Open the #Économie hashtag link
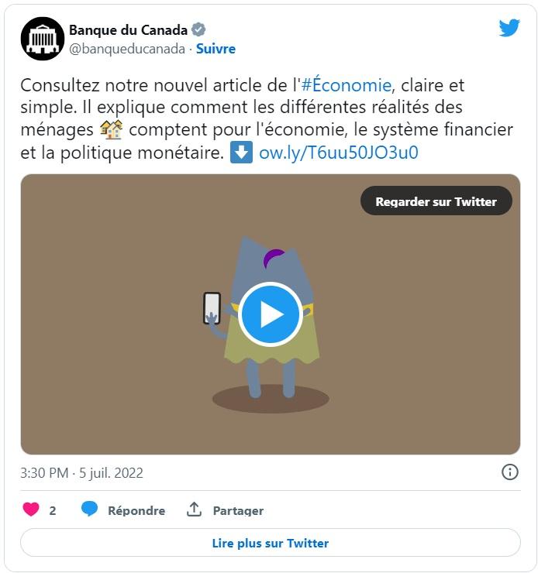 point(347,85)
